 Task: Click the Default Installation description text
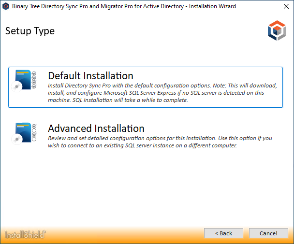pyautogui.click(x=162, y=93)
